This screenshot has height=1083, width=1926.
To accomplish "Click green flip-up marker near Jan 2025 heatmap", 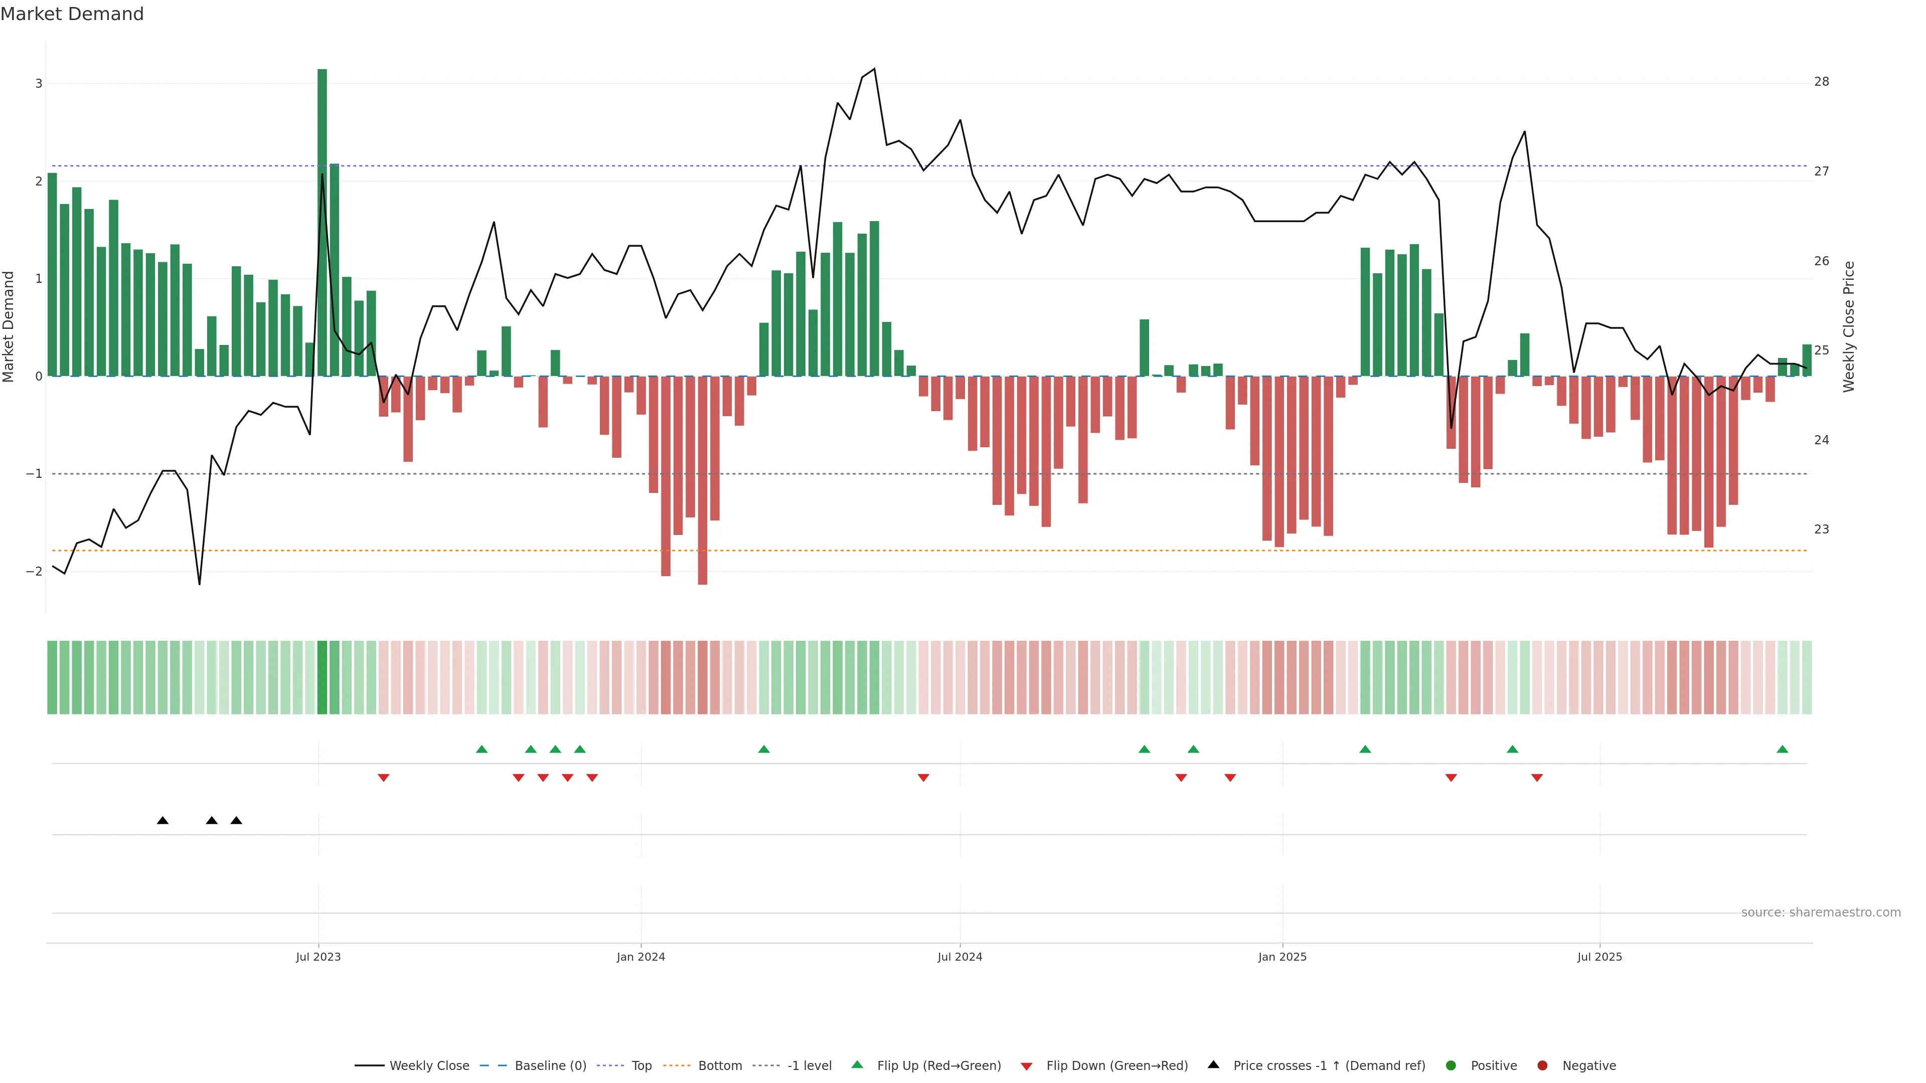I will (1365, 750).
